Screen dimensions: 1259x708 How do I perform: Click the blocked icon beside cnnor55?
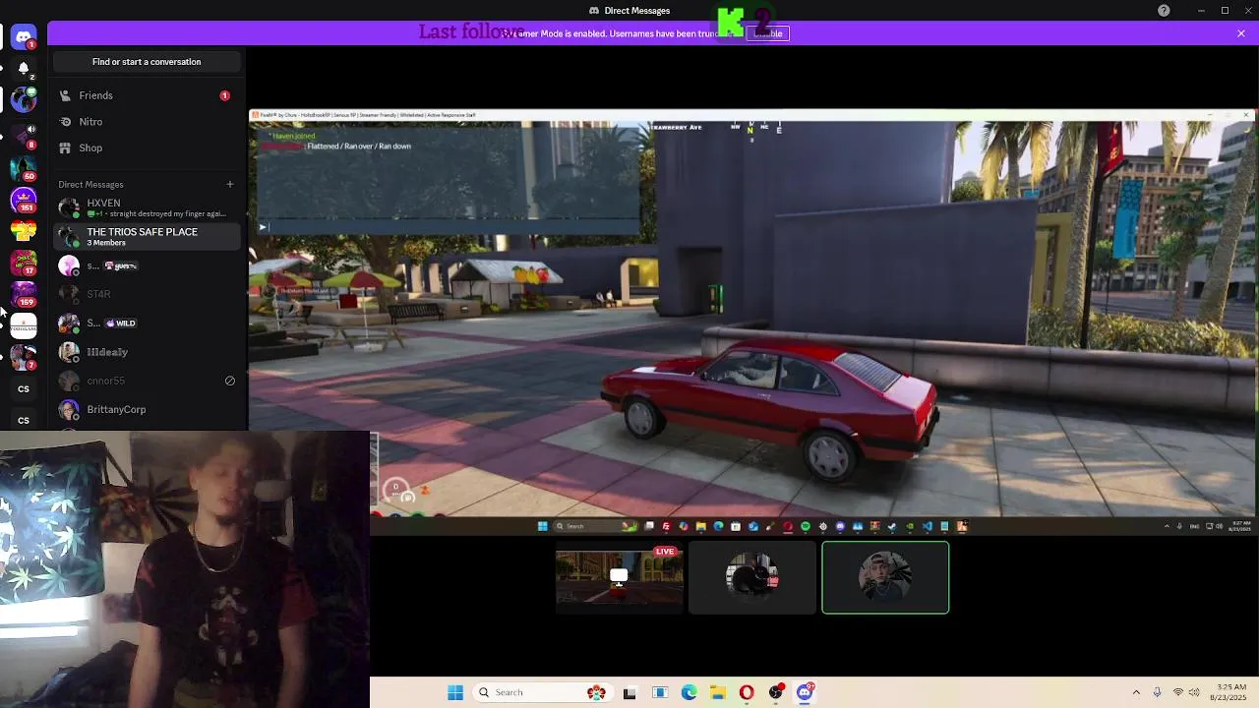(230, 381)
